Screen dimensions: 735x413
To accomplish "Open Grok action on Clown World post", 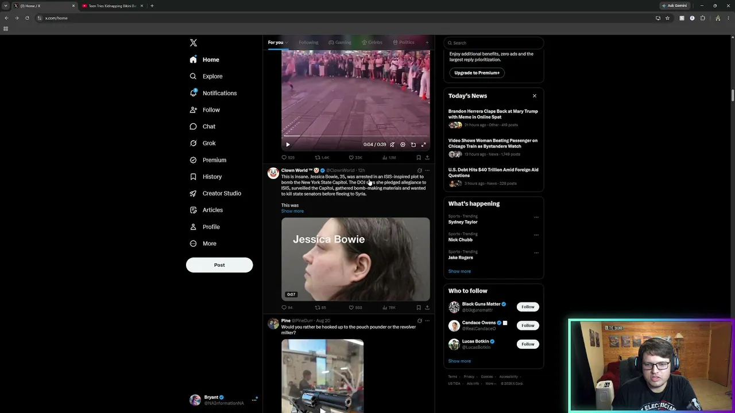I will [x=419, y=170].
